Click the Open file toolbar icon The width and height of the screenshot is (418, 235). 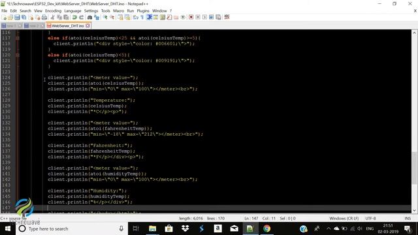tap(10, 18)
